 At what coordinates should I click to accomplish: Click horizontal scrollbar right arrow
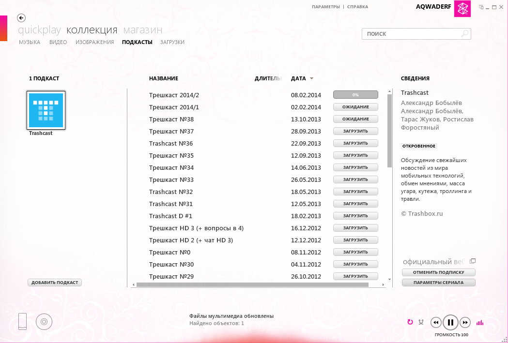pos(383,285)
